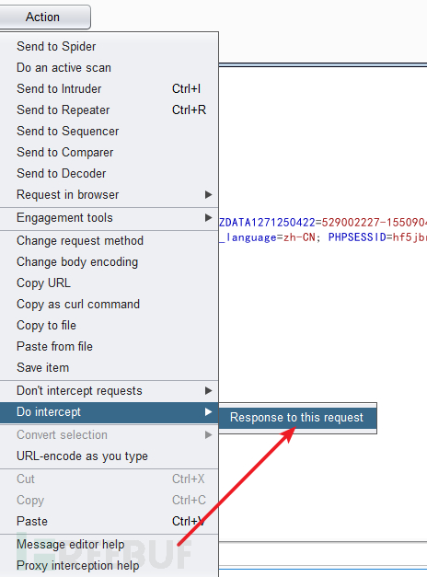
Task: Choose Send to Decoder
Action: tap(109, 173)
